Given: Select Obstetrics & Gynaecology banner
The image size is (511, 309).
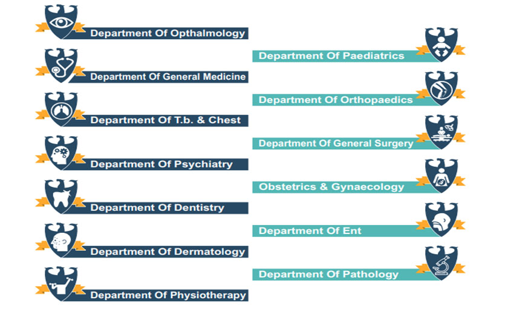Looking at the screenshot, I should pos(331,187).
